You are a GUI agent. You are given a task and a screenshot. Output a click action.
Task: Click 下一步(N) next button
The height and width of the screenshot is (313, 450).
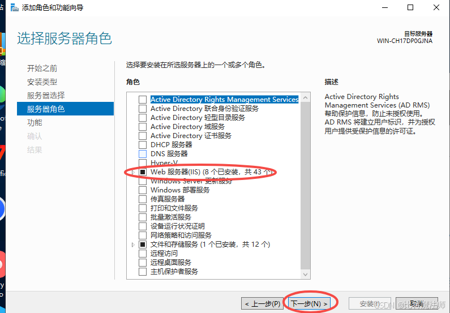click(x=309, y=303)
